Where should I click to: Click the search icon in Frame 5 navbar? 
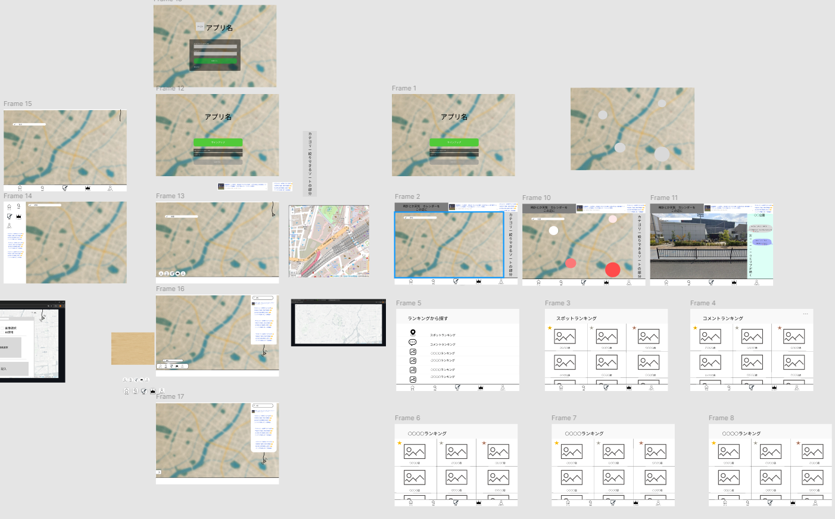[x=435, y=387]
